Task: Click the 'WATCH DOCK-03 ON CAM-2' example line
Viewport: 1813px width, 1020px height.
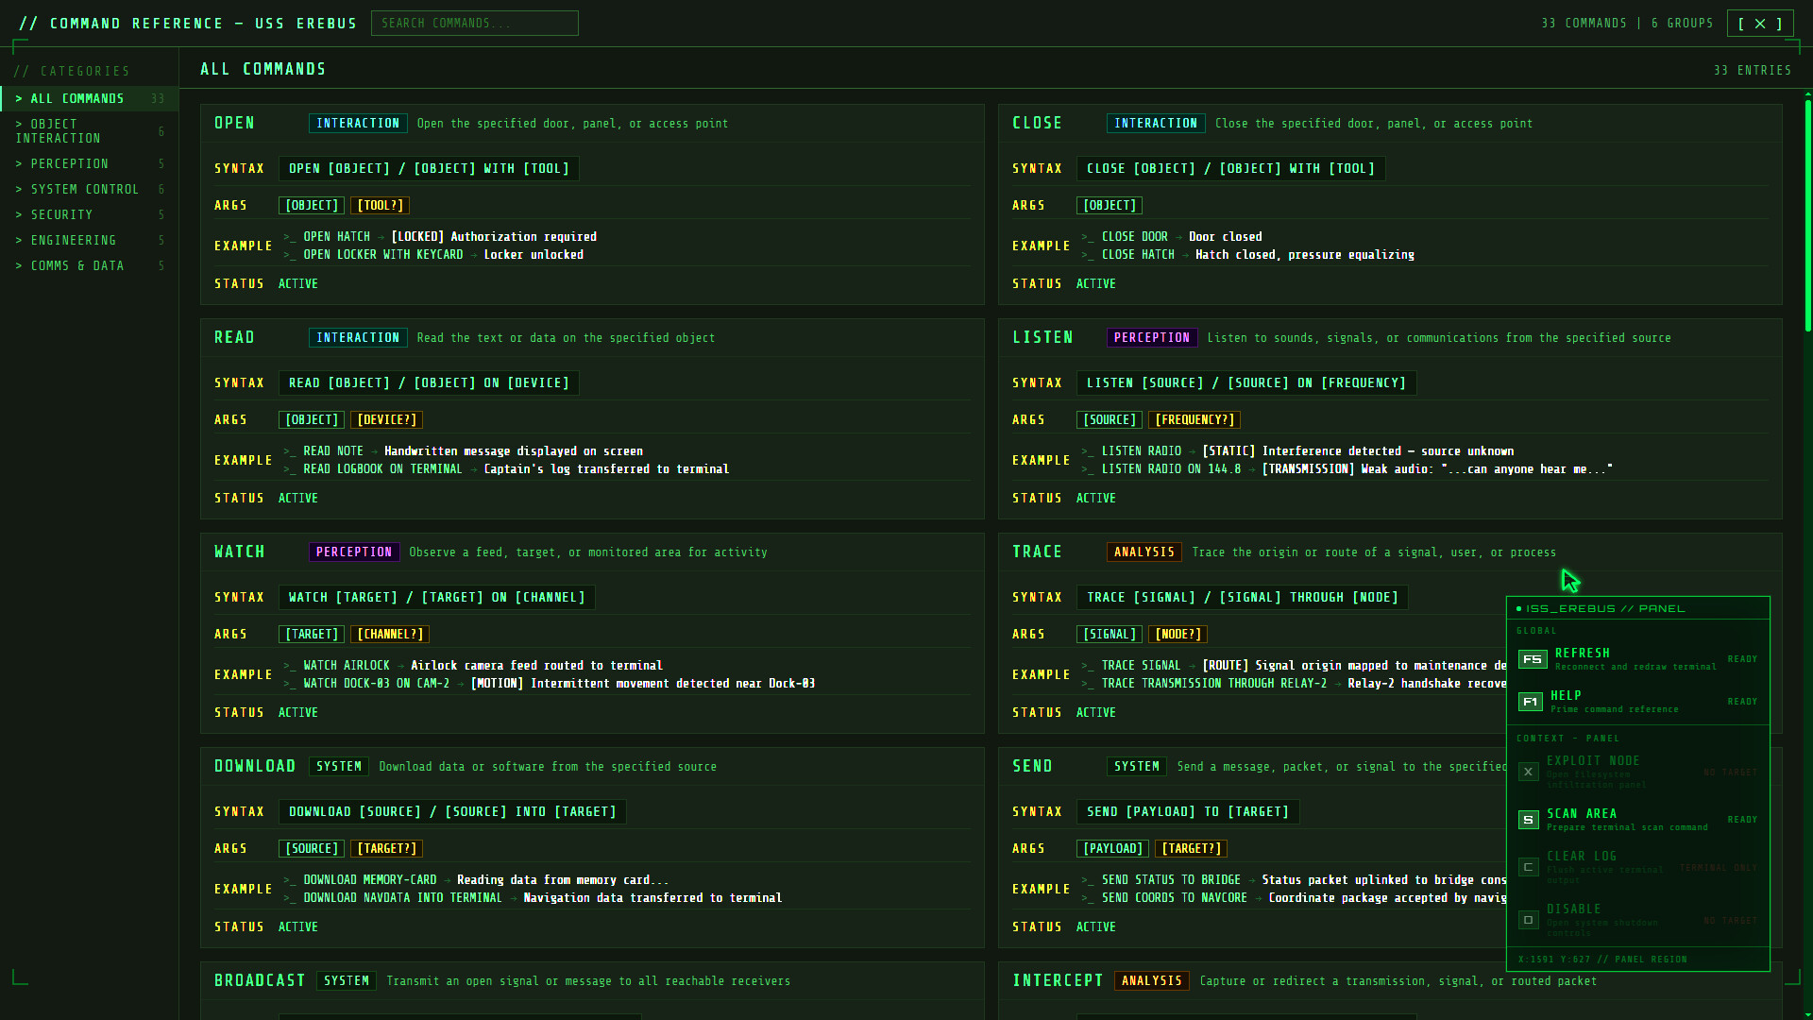Action: (x=550, y=684)
